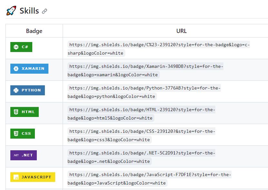This screenshot has width=268, height=190.
Task: Click the URL column header
Action: [181, 31]
